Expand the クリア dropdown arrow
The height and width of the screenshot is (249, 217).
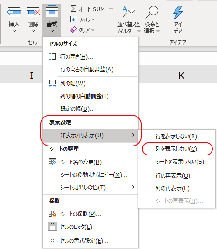pyautogui.click(x=93, y=30)
